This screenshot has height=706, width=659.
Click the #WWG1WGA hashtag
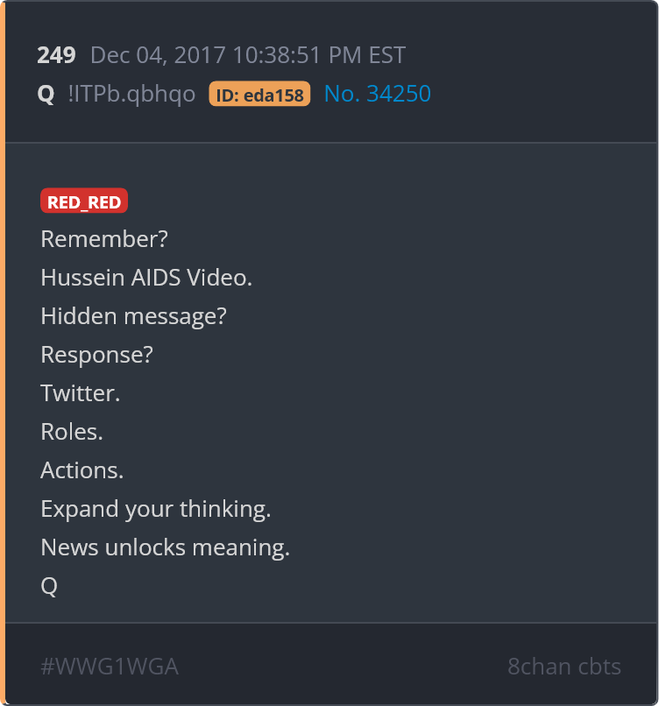click(x=110, y=667)
